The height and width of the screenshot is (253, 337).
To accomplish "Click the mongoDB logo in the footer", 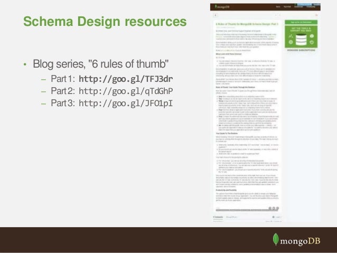I will (296, 239).
